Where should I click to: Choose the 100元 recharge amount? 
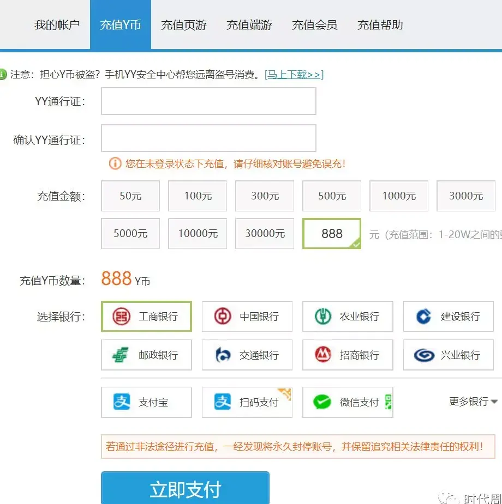(x=198, y=196)
